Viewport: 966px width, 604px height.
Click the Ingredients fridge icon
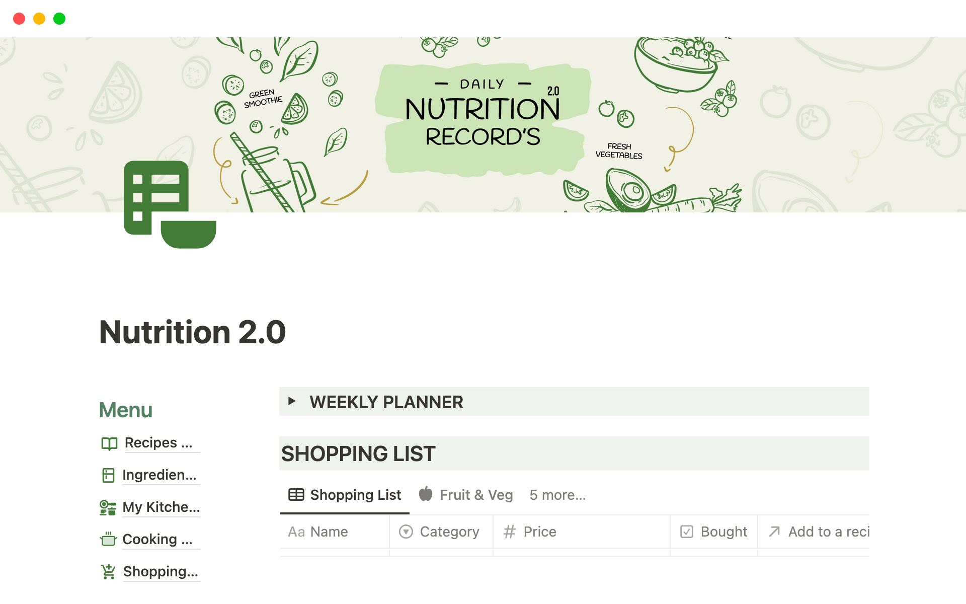coord(108,475)
